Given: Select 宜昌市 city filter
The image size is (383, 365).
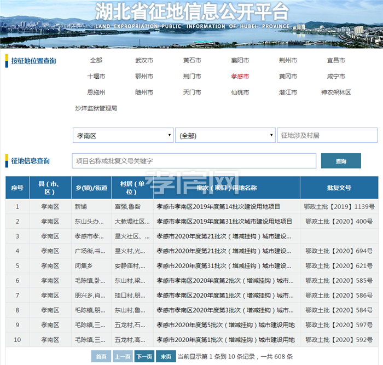Looking at the screenshot, I should click(336, 60).
